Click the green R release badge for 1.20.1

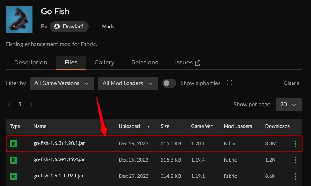pyautogui.click(x=13, y=144)
